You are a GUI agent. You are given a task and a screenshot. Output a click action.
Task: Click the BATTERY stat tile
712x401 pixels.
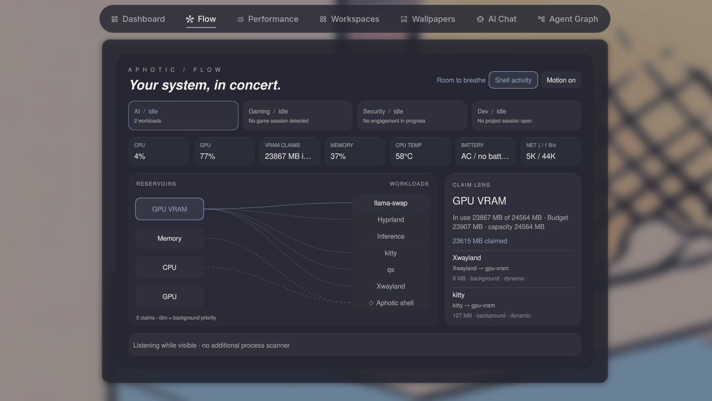[x=486, y=152]
